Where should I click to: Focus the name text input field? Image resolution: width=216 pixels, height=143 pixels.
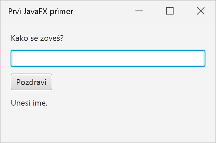point(108,58)
